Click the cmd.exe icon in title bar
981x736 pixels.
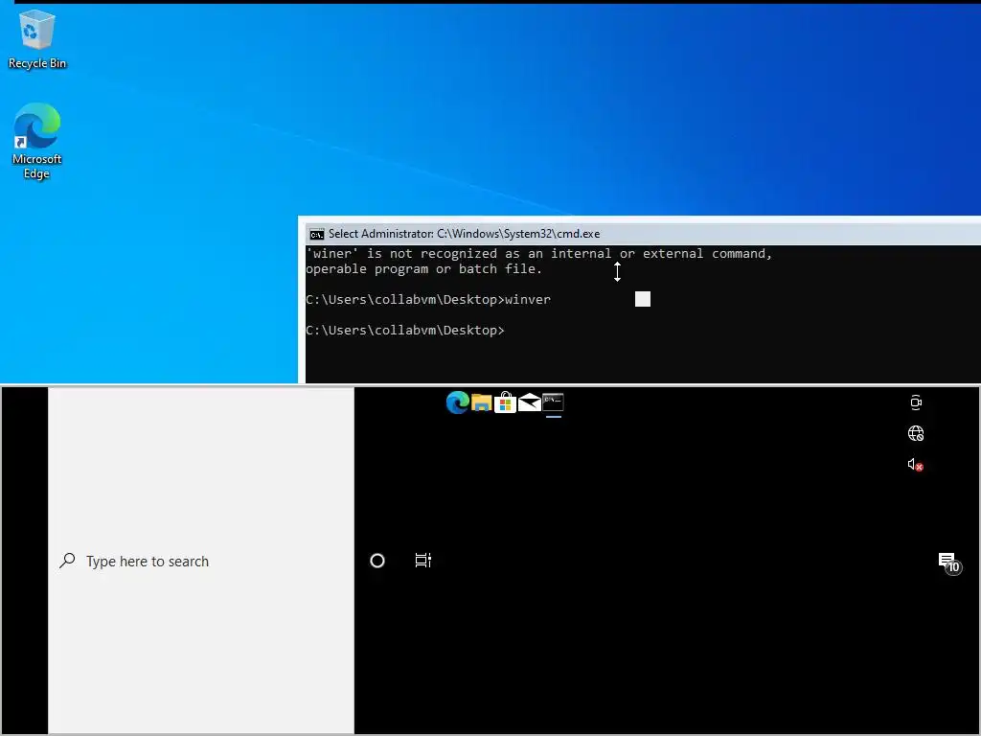[x=316, y=234]
